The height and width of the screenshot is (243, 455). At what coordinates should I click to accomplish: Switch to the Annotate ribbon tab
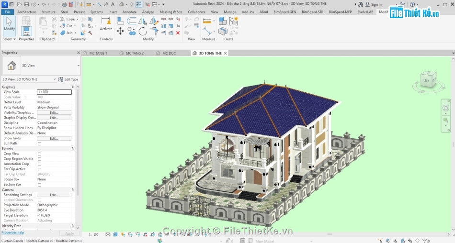(x=129, y=12)
